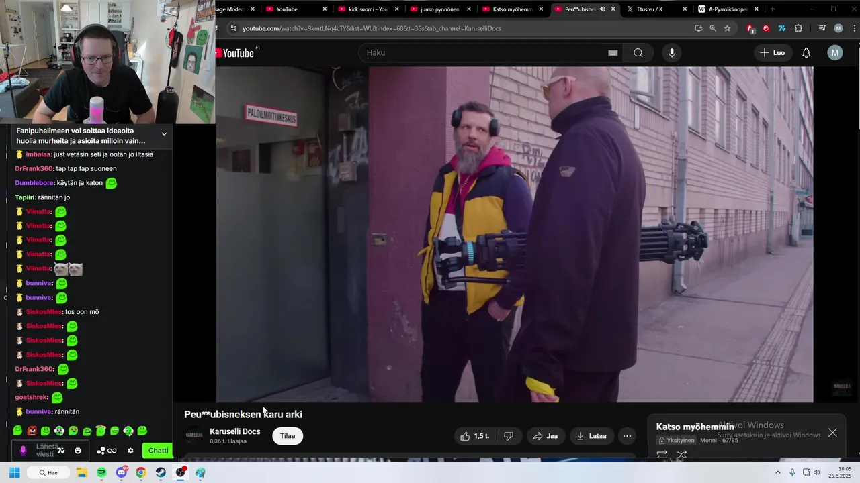Open the on-screen keyboard icon in search box
This screenshot has height=483, width=860.
(x=613, y=53)
